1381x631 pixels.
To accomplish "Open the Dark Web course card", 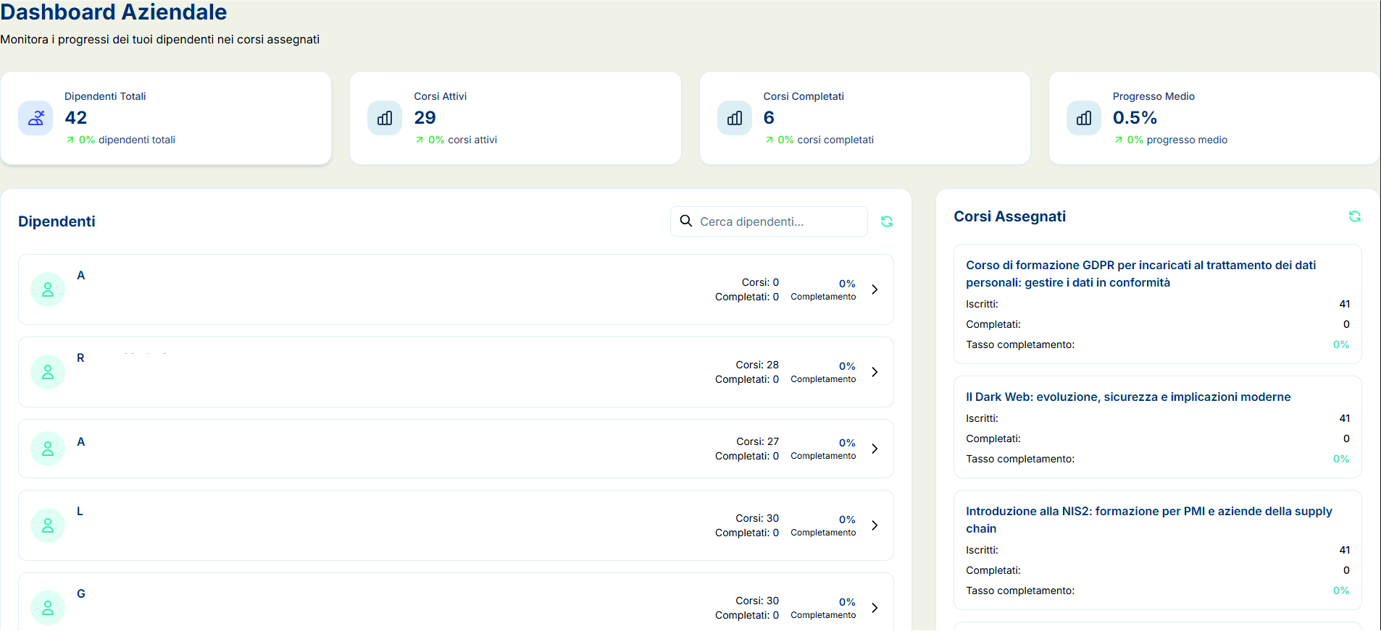I will coord(1157,427).
